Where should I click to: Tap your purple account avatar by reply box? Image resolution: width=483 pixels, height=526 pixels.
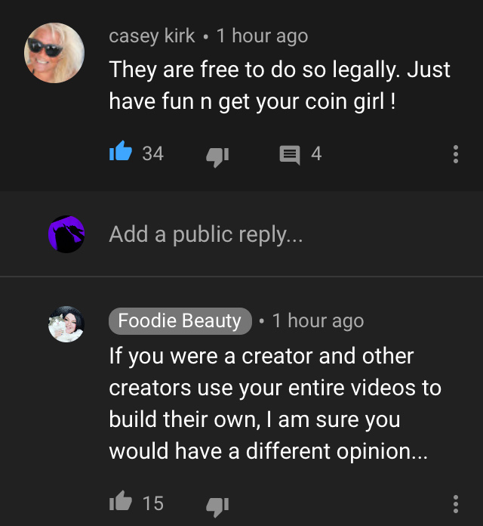coord(66,234)
